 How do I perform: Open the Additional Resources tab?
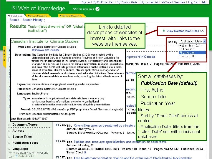71,16
